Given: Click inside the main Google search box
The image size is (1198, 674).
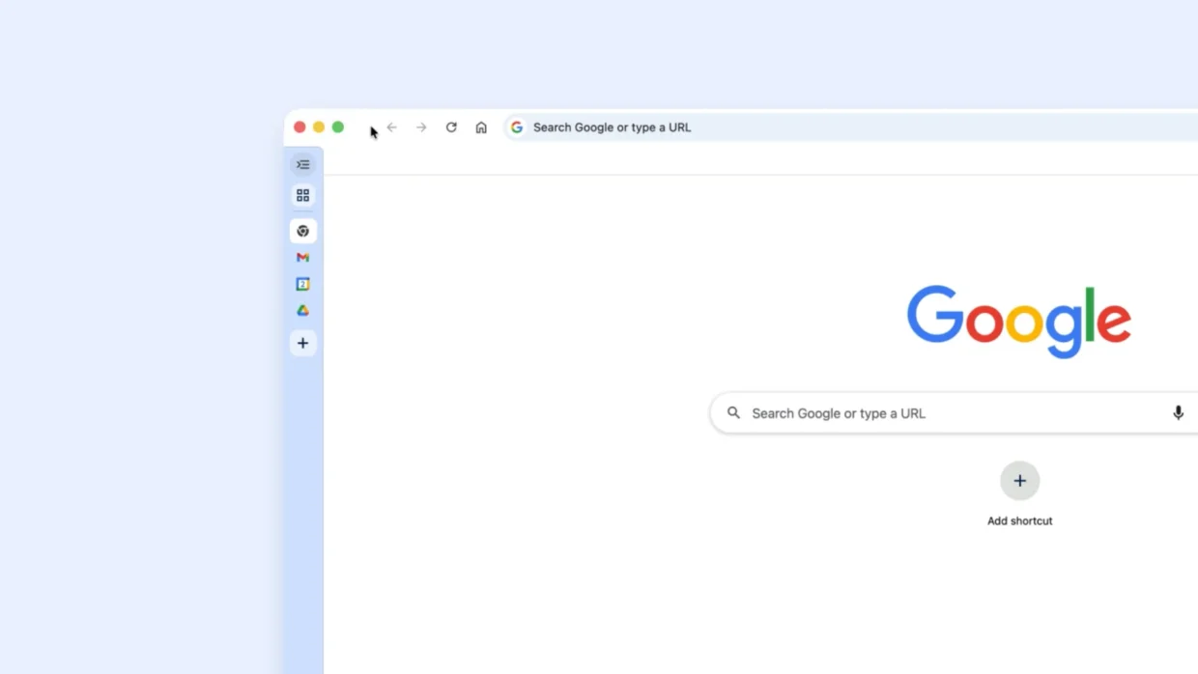Looking at the screenshot, I should coord(918,412).
